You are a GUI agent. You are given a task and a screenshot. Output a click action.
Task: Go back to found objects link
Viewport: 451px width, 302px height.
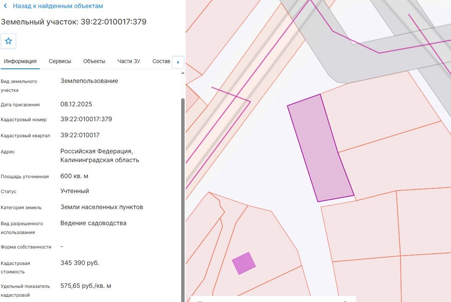coord(58,6)
